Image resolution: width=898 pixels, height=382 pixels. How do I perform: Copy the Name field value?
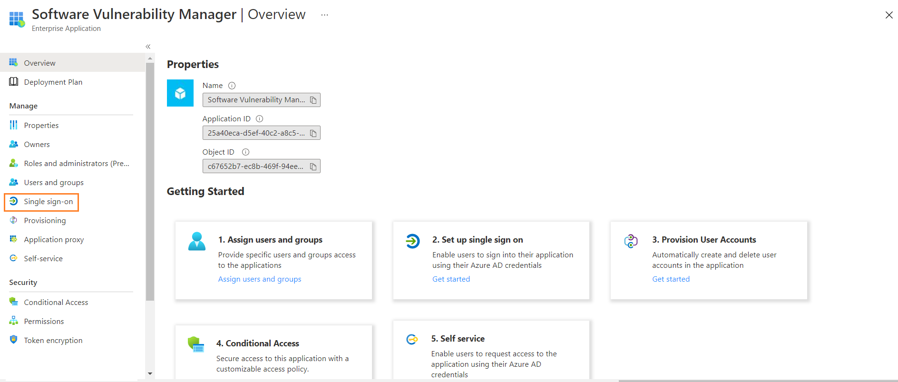pos(313,100)
